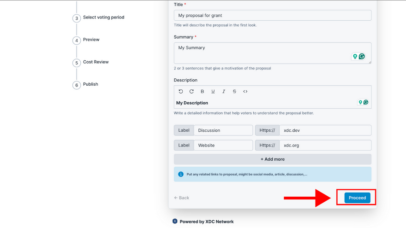Toggle bold formatting in Description editor

point(203,92)
